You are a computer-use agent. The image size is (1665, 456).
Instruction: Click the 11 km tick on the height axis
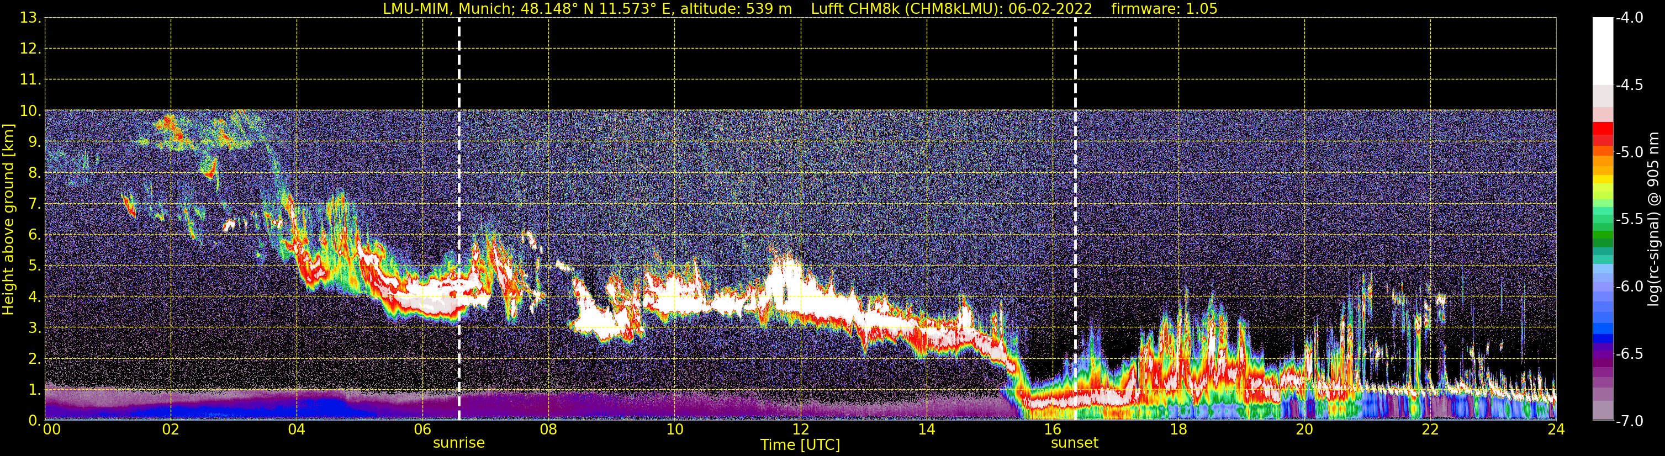tap(30, 80)
